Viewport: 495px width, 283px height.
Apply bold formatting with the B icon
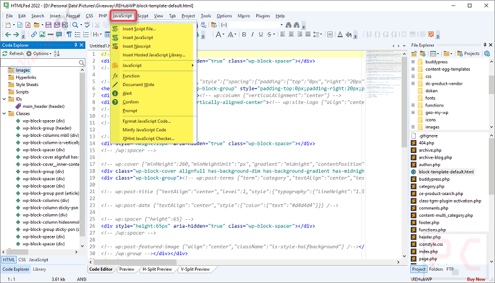(x=244, y=35)
